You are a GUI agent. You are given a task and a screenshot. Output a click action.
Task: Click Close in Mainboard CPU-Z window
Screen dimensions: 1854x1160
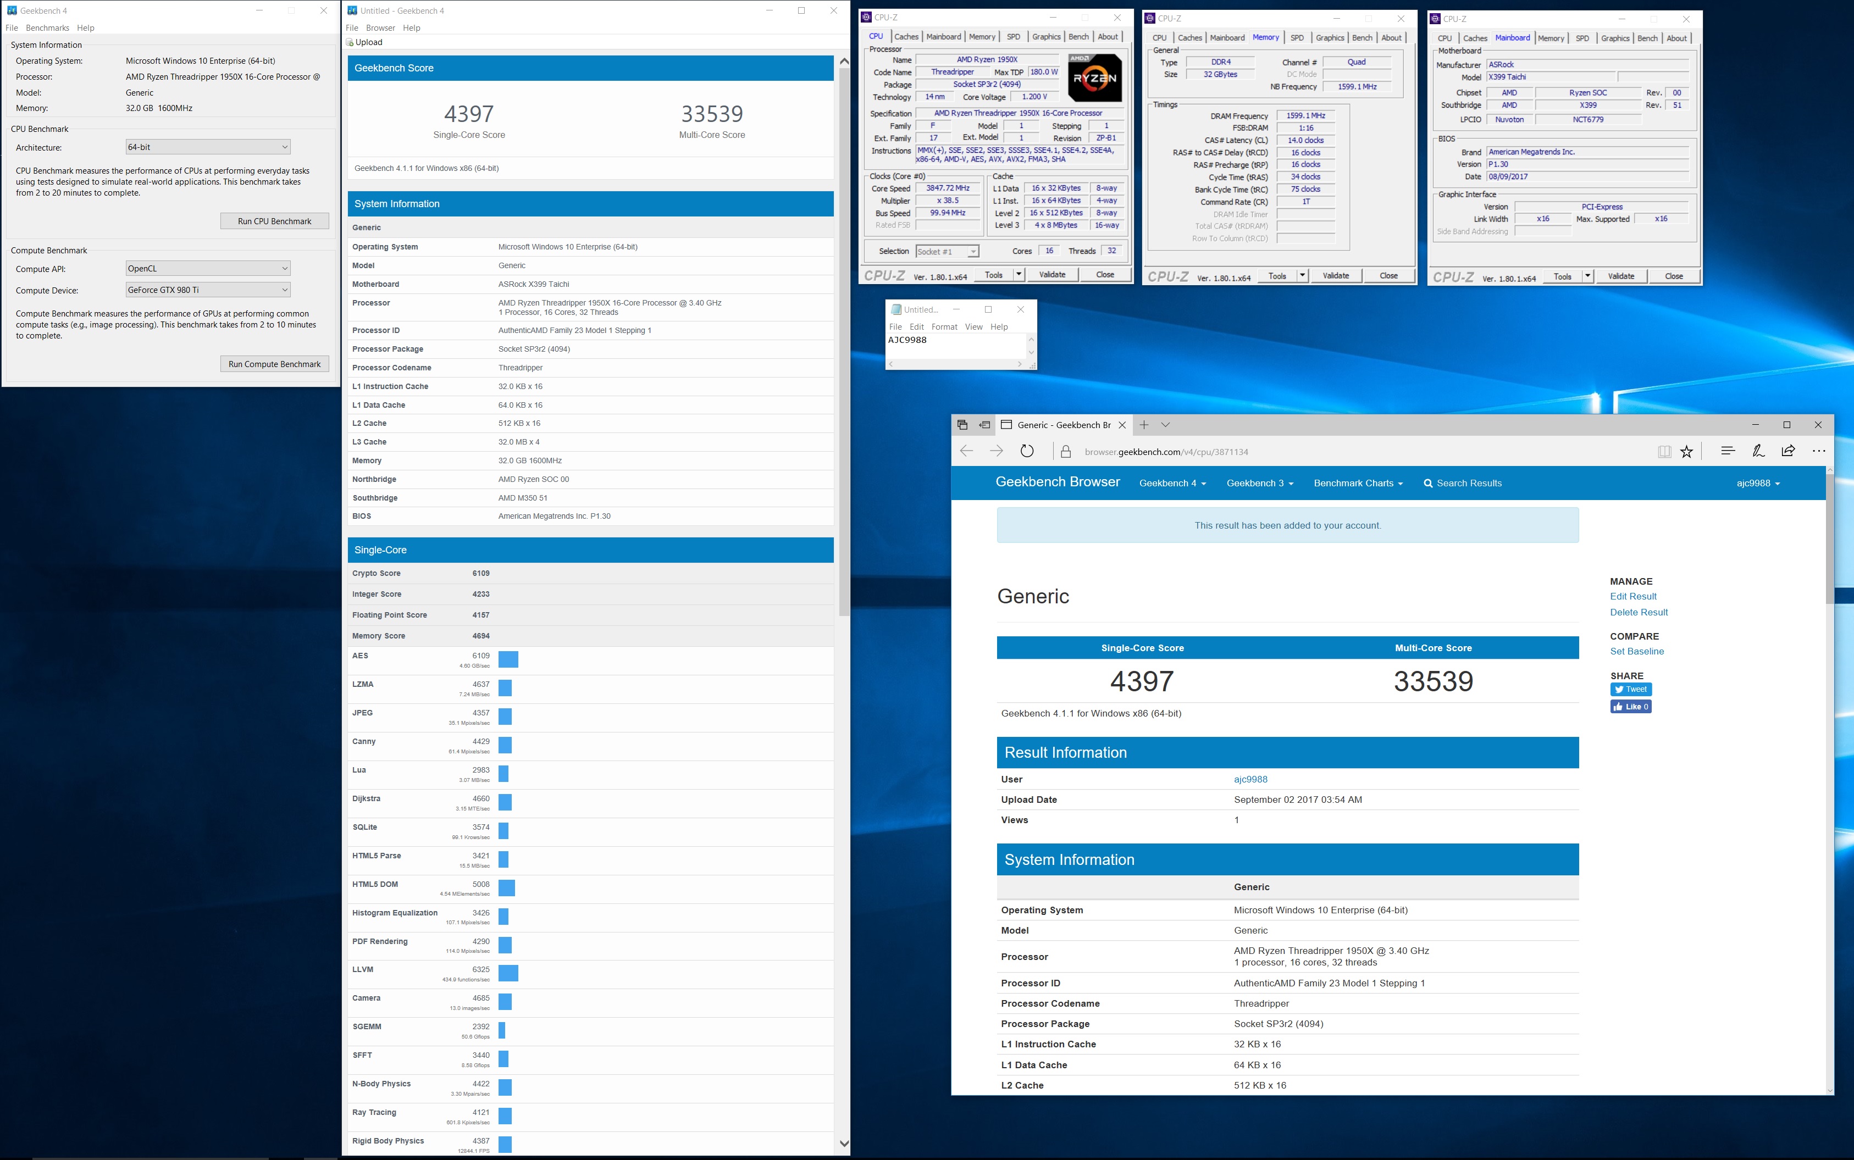[x=1674, y=276]
